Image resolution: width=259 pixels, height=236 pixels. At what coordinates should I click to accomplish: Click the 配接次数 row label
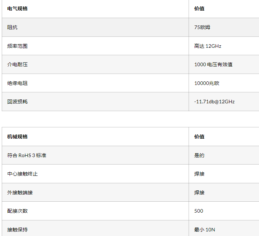tap(17, 211)
